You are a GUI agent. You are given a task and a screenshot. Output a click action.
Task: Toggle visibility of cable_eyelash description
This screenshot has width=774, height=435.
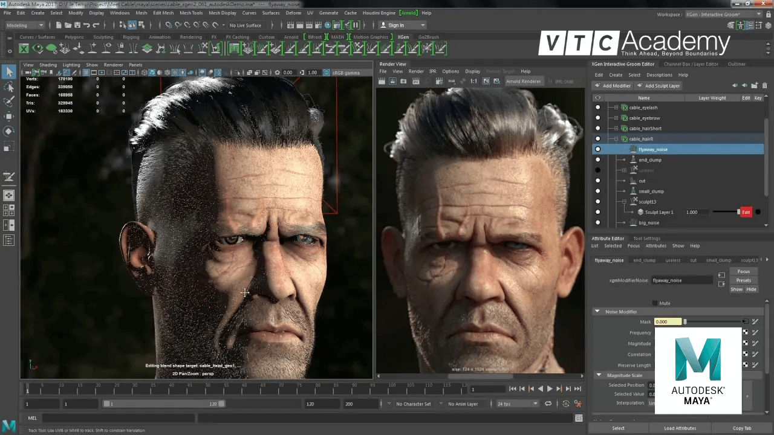597,107
